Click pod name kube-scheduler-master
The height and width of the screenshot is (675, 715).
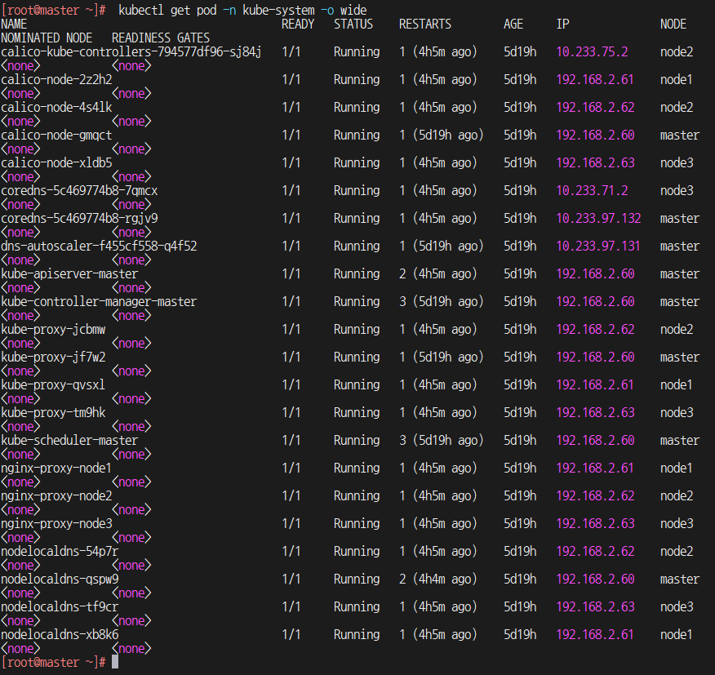[x=69, y=441]
